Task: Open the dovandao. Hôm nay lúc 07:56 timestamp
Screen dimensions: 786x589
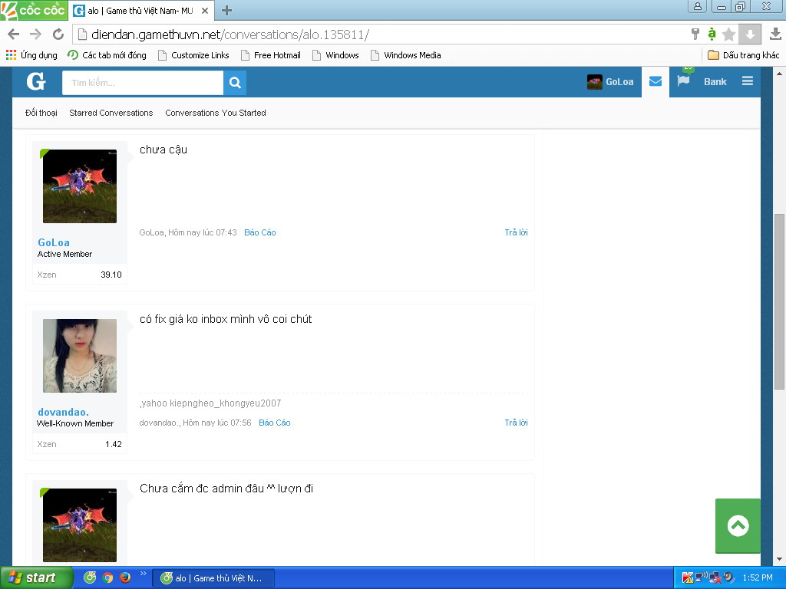Action: 216,423
